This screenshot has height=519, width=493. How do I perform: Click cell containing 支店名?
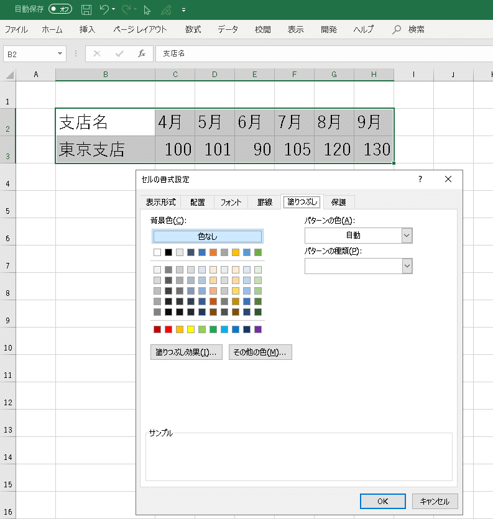(105, 122)
